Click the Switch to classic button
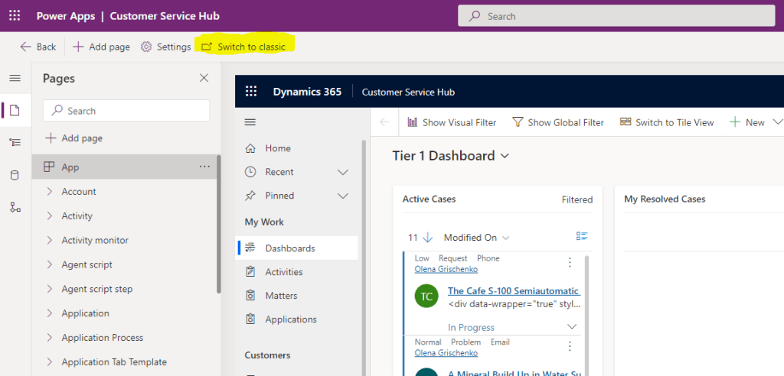784x376 pixels. tap(243, 47)
